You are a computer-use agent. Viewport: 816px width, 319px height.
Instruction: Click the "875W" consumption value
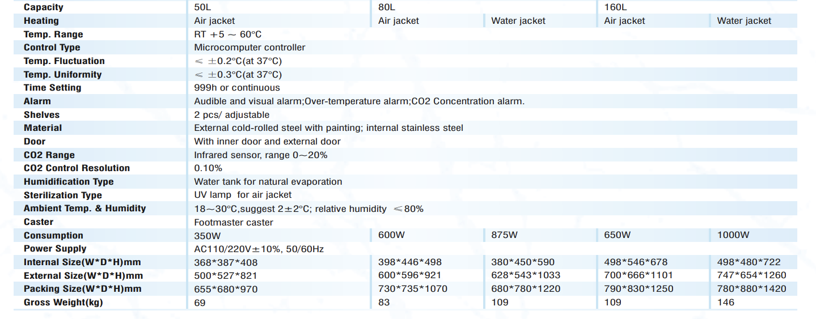point(505,235)
